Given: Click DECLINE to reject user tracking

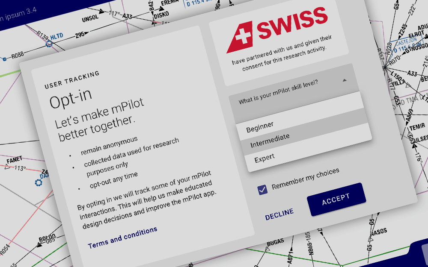Looking at the screenshot, I should click(x=279, y=212).
